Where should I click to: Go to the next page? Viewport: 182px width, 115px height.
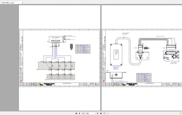coord(98,113)
